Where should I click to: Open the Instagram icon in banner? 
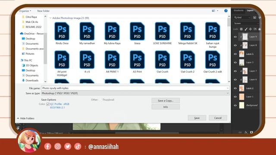pos(57,146)
